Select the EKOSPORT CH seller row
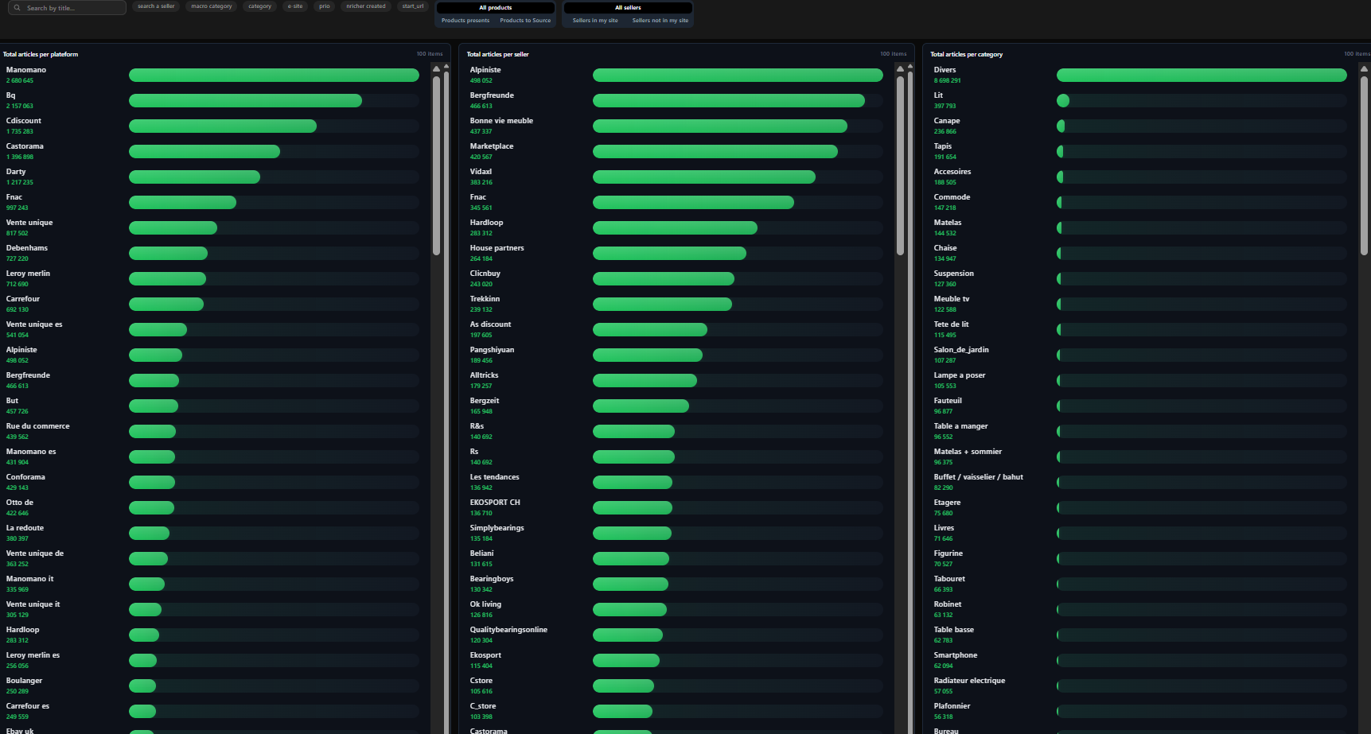 pos(676,507)
